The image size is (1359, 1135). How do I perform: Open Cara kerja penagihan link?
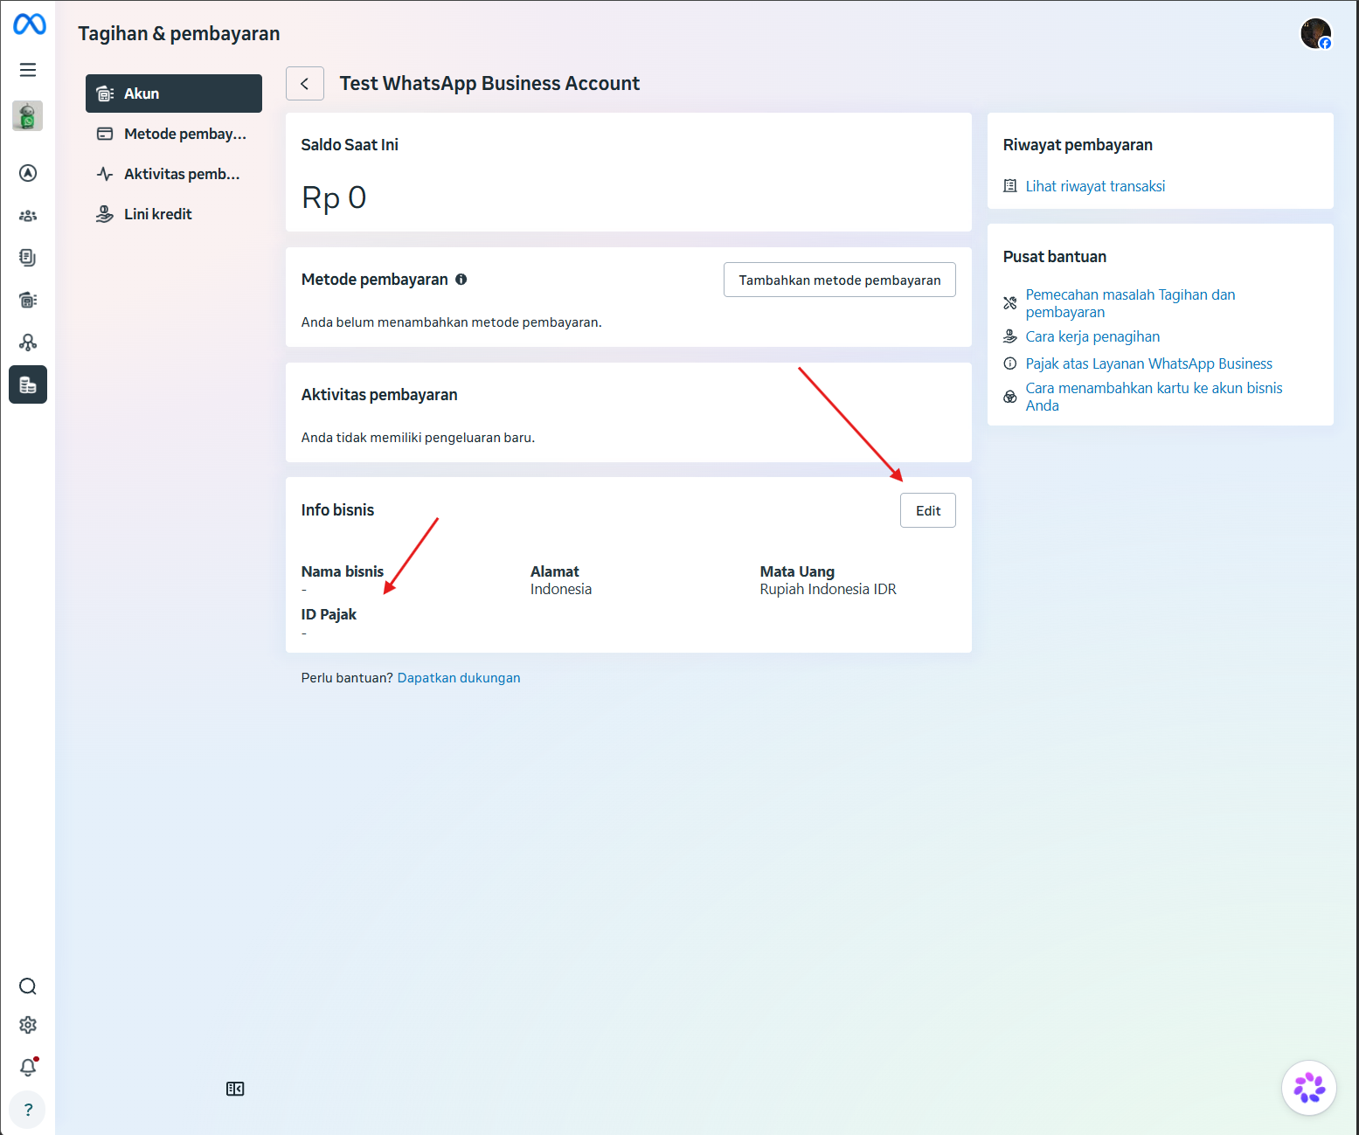(1092, 336)
